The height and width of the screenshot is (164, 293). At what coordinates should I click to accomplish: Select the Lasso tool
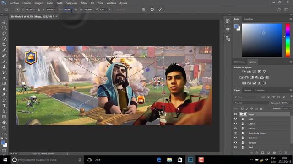click(4, 33)
